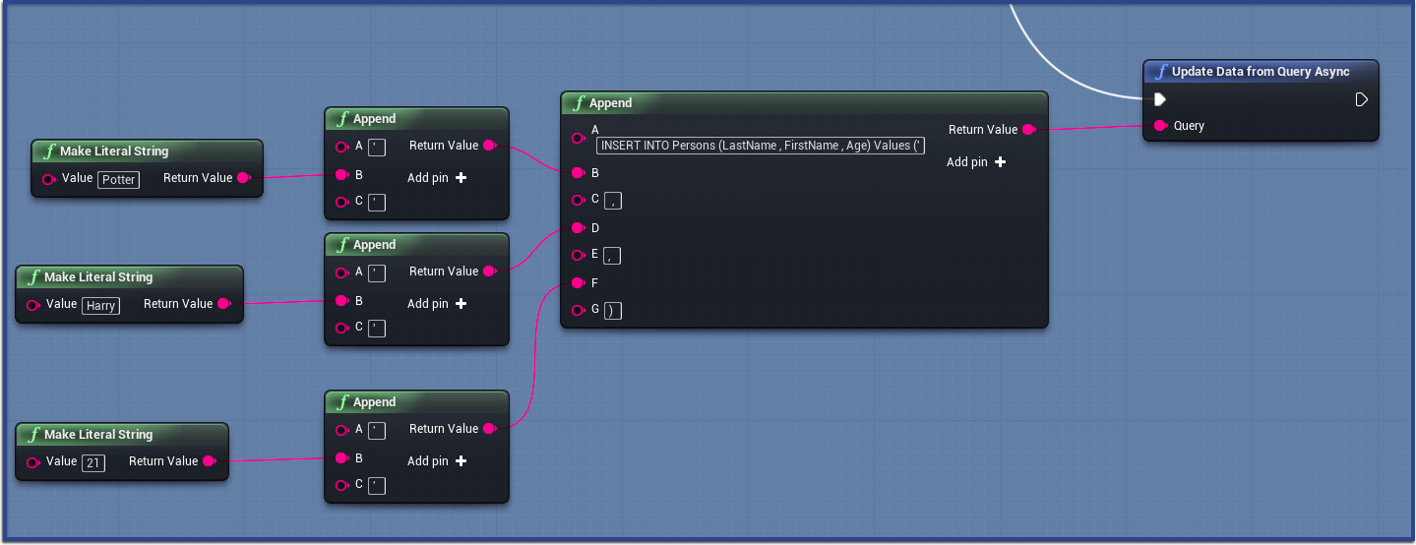Click Return Value pin of the large Append node
Image resolution: width=1416 pixels, height=545 pixels.
pyautogui.click(x=1028, y=130)
